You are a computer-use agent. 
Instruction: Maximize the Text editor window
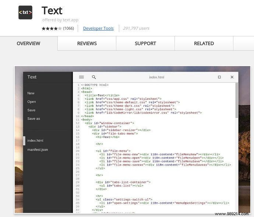(219, 77)
